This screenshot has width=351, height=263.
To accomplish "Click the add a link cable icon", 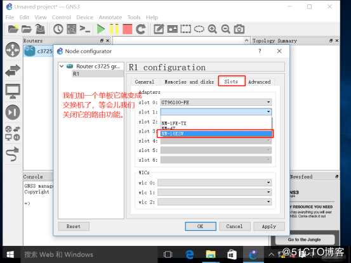I will (x=13, y=154).
